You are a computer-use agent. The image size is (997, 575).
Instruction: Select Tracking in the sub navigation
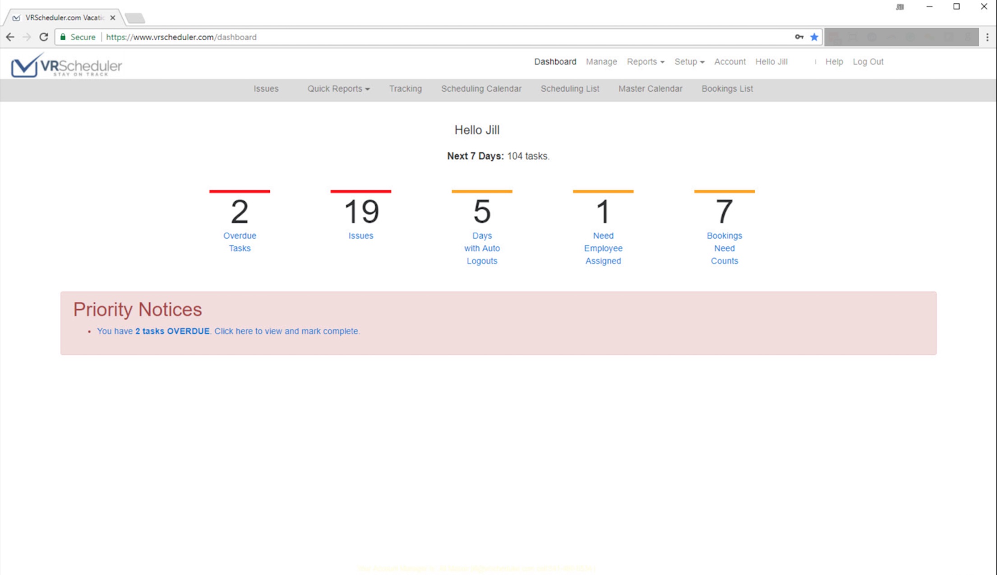click(405, 89)
